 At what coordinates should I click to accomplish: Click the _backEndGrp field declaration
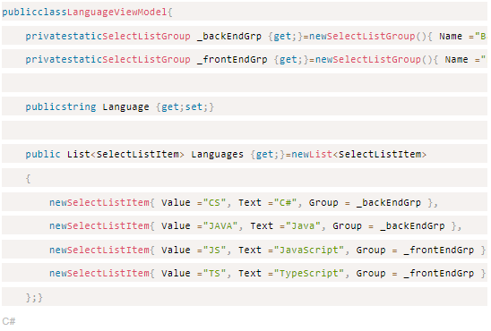(x=229, y=37)
